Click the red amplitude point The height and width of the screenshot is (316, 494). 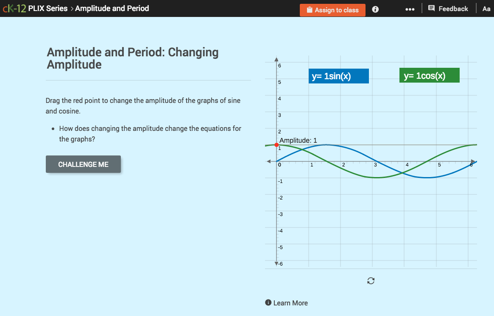pos(277,145)
